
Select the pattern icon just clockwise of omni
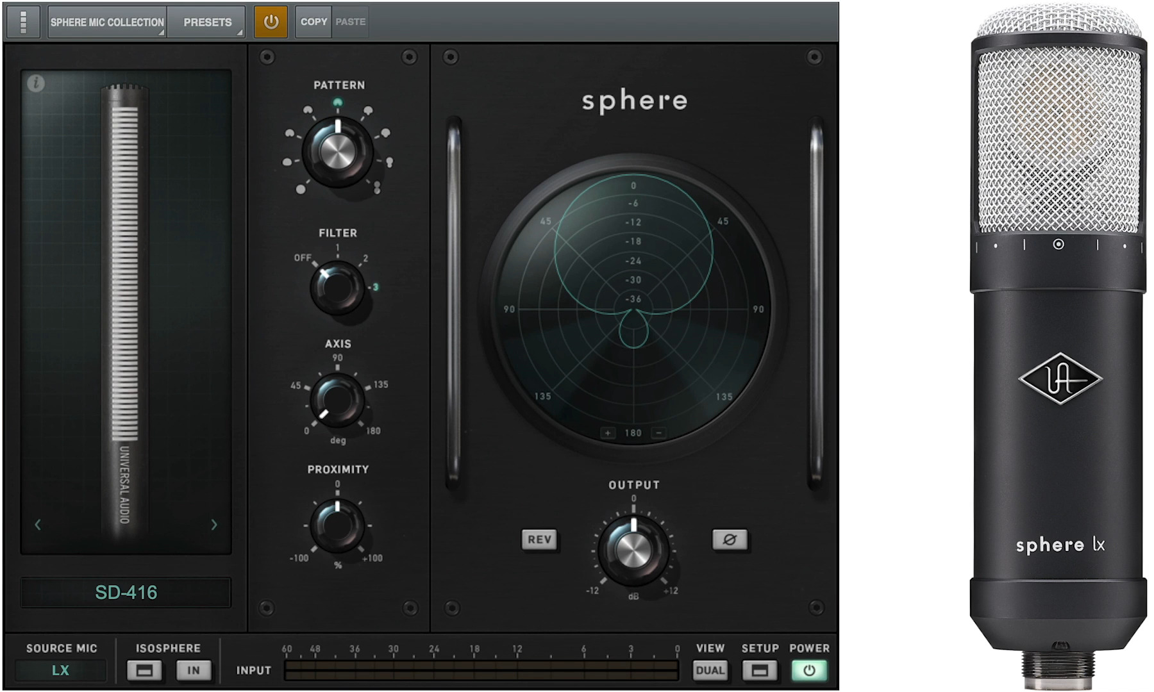(x=287, y=162)
